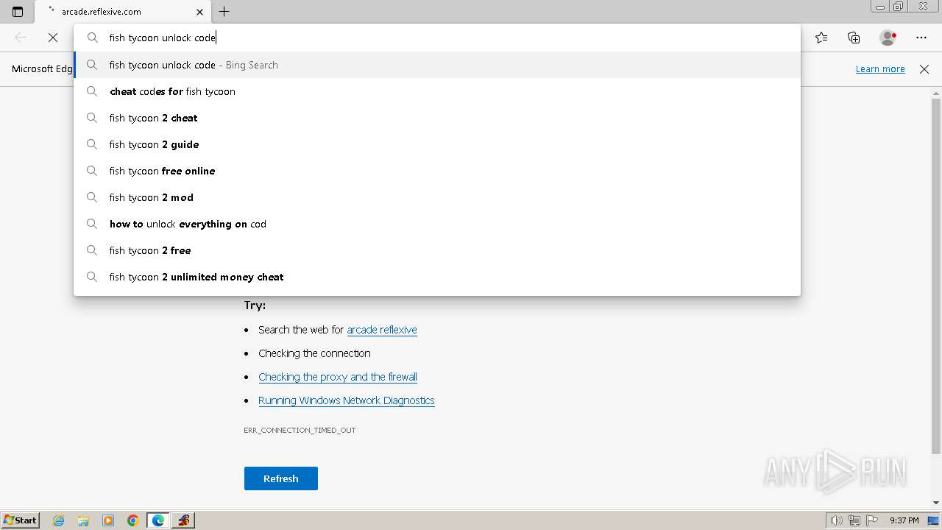Screen dimensions: 942x530
Task: Click the volume speaker tray icon
Action: (837, 520)
